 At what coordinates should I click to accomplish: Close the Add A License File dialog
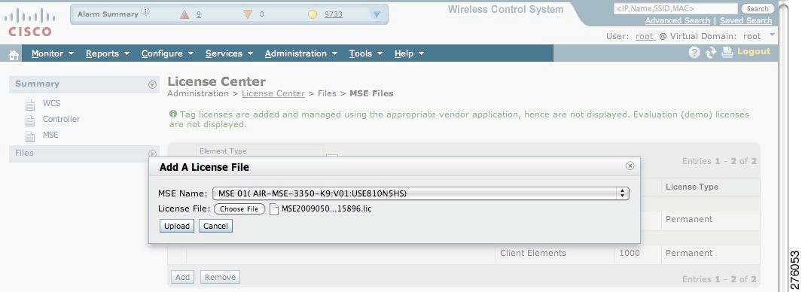(x=630, y=166)
